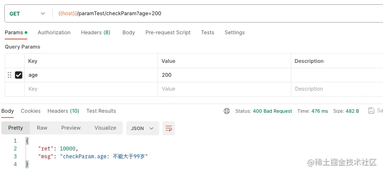Expand the JSON format dropdown
383x173 pixels.
pos(143,128)
